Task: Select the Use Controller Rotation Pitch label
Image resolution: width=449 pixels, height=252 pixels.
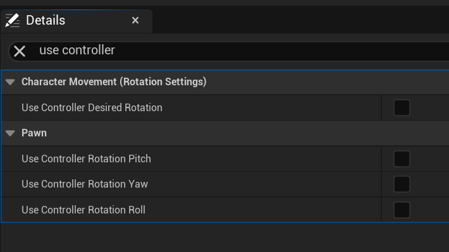Action: [x=86, y=159]
